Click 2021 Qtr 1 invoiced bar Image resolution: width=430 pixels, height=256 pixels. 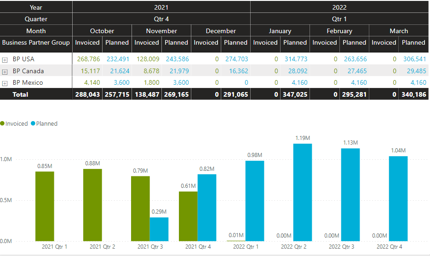coord(45,206)
